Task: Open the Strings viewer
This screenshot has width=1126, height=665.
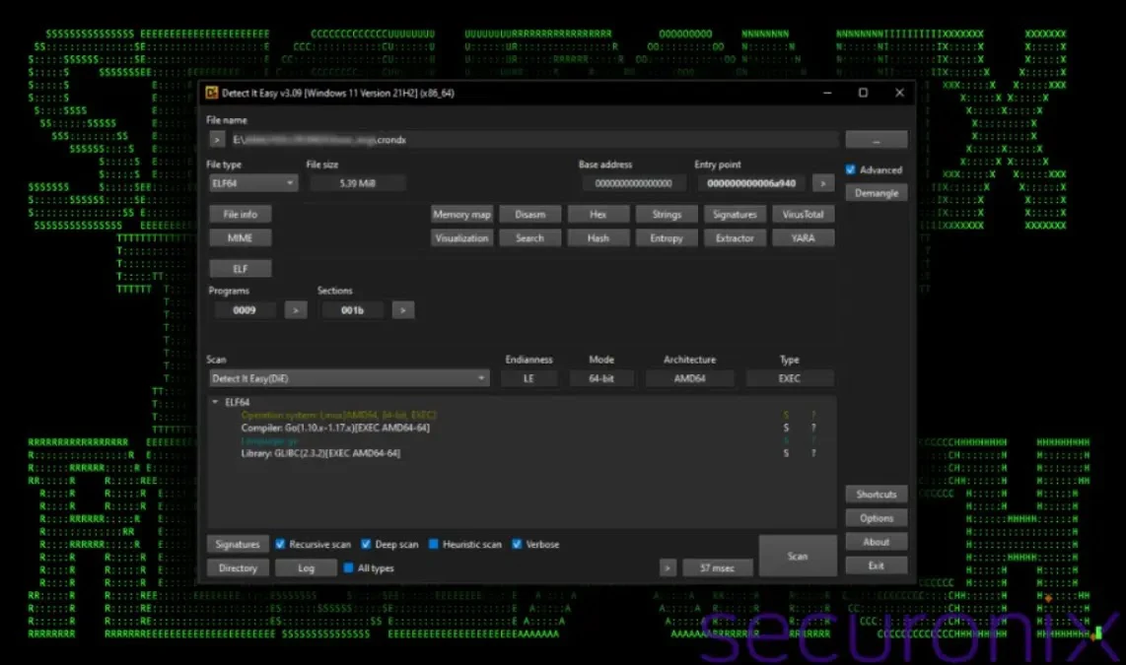Action: (x=667, y=214)
